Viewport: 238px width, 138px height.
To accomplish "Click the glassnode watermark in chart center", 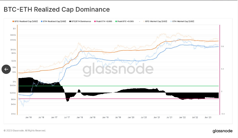I will 118,69.
